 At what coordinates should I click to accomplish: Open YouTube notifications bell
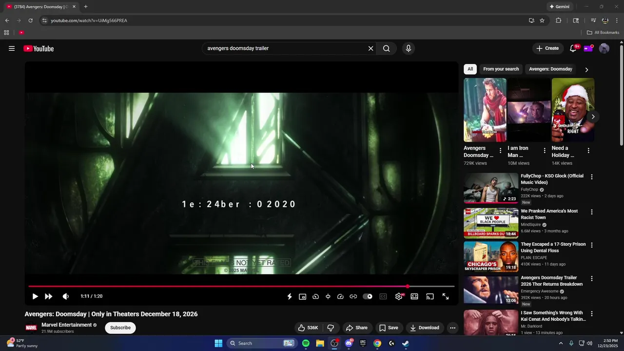click(x=573, y=48)
